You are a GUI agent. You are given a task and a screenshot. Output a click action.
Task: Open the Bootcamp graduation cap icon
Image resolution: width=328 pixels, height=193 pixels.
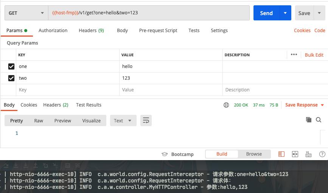coord(165,154)
